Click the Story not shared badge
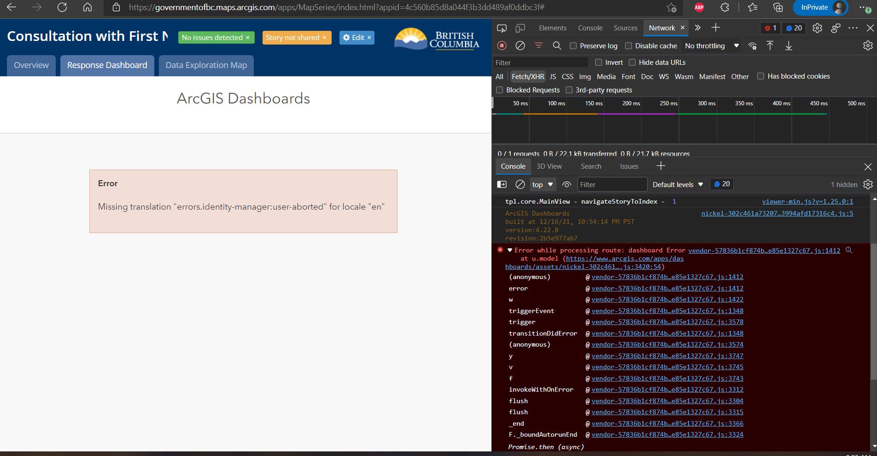Image resolution: width=877 pixels, height=456 pixels. (297, 38)
